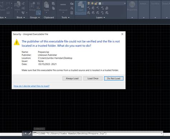
Task: Open the Annot... collapsed panel
Action: click(144, 10)
